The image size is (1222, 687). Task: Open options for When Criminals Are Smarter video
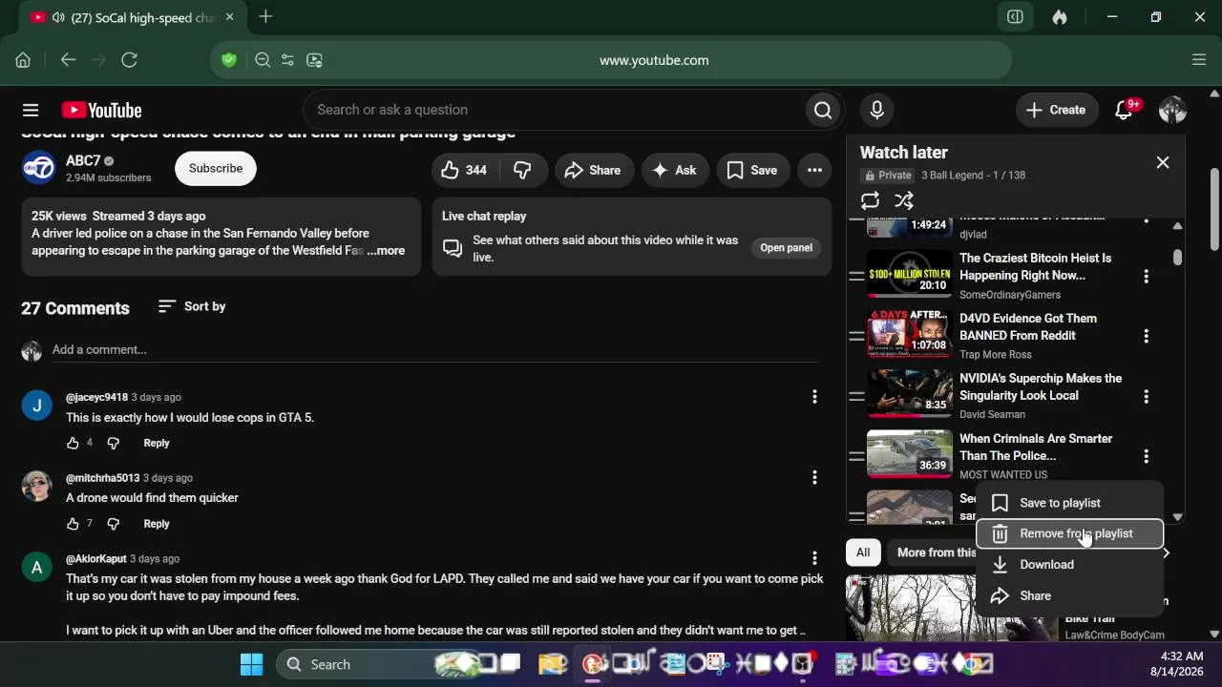1146,456
